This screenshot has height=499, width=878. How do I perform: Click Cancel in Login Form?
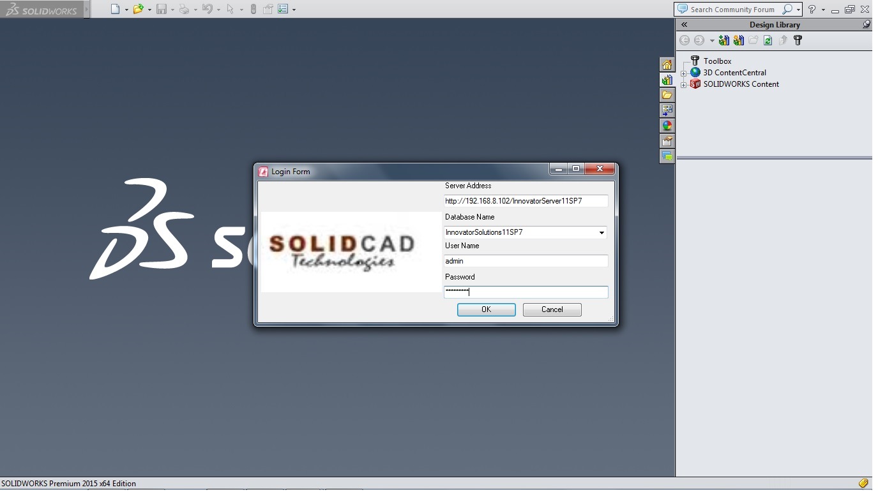click(552, 309)
